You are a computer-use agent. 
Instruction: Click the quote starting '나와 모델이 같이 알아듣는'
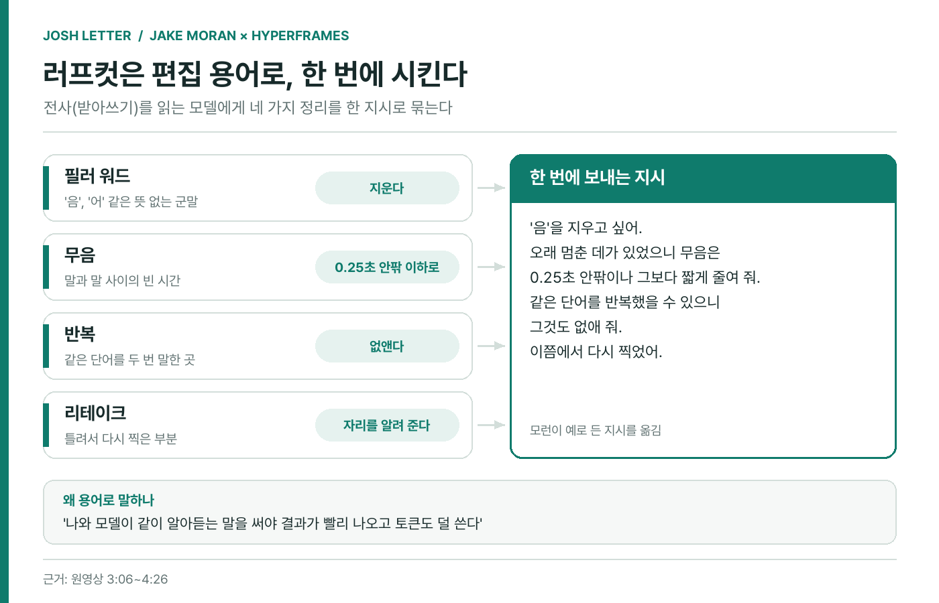272,523
